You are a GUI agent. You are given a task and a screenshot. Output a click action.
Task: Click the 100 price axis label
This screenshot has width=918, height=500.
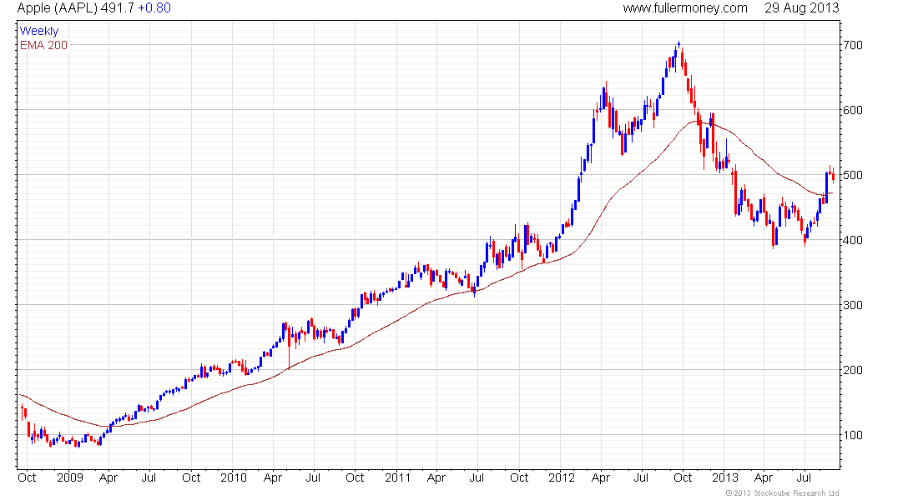pyautogui.click(x=852, y=434)
